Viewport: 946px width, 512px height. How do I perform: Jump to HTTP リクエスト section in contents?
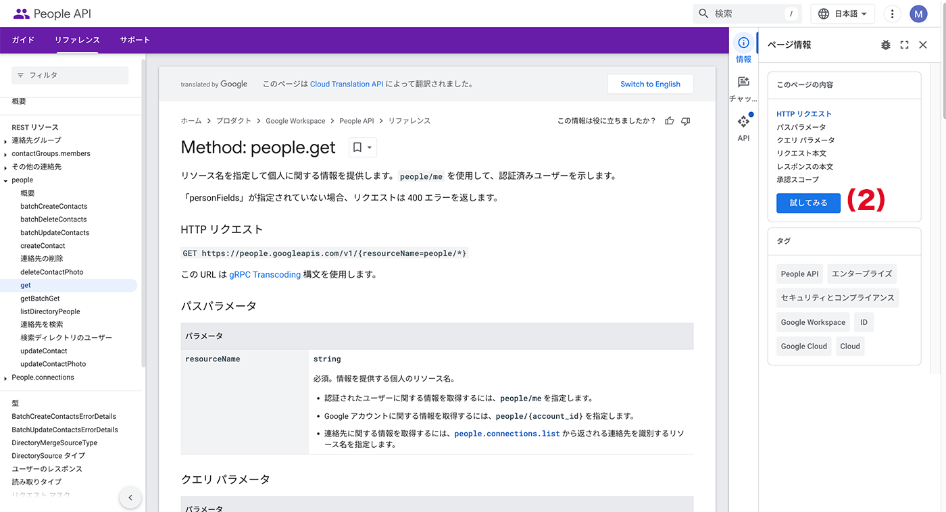point(804,114)
